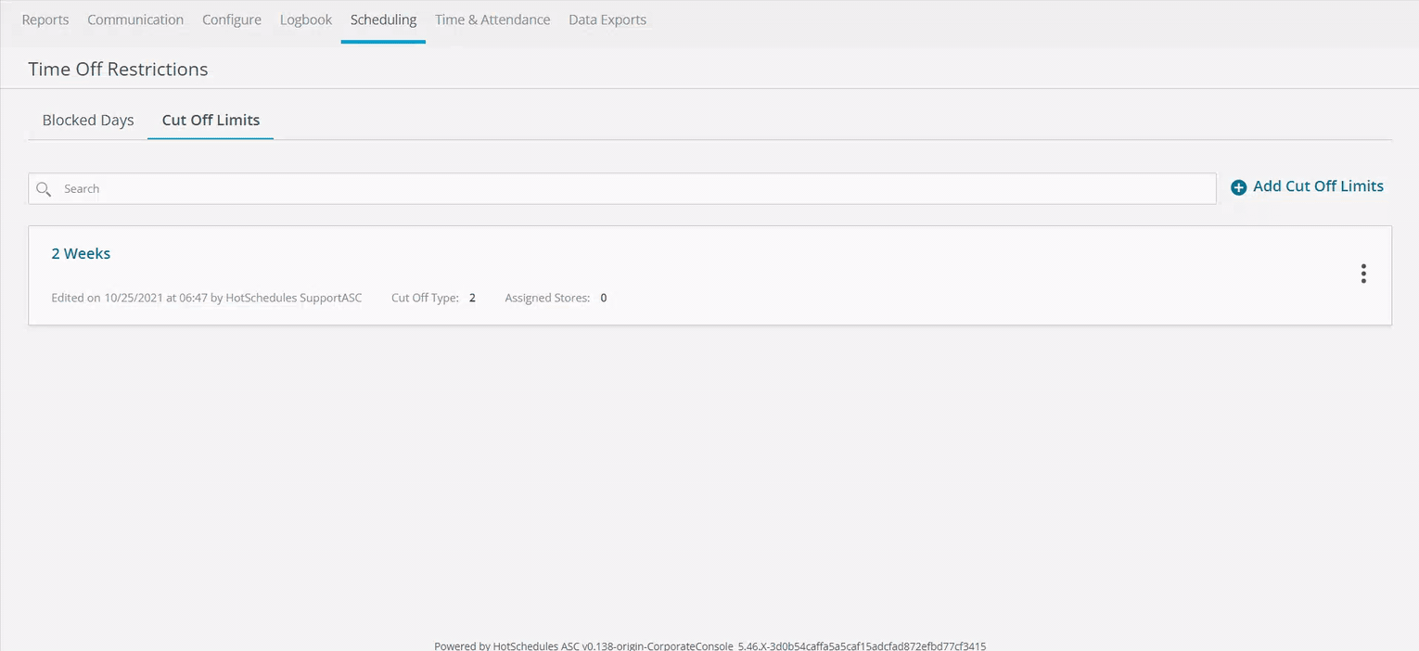Switch to the Blocked Days tab

pos(88,121)
